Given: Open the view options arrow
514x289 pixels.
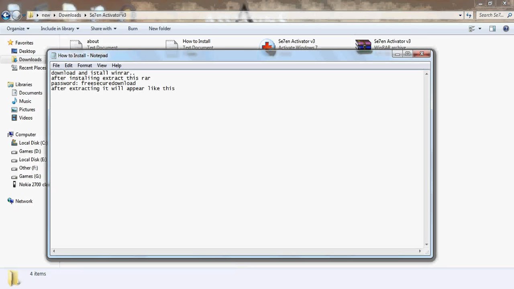Looking at the screenshot, I should 479,28.
